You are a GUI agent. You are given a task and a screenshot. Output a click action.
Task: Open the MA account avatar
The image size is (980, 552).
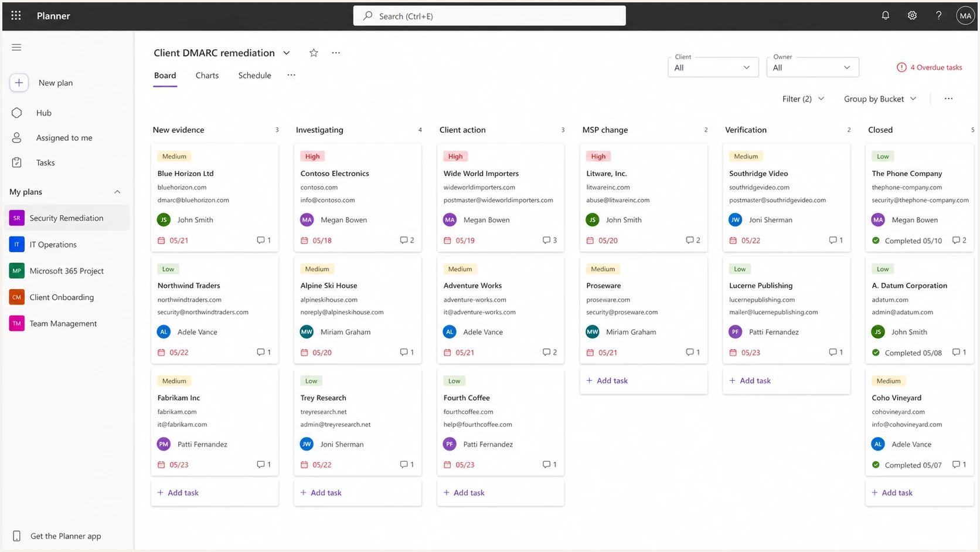click(x=965, y=16)
